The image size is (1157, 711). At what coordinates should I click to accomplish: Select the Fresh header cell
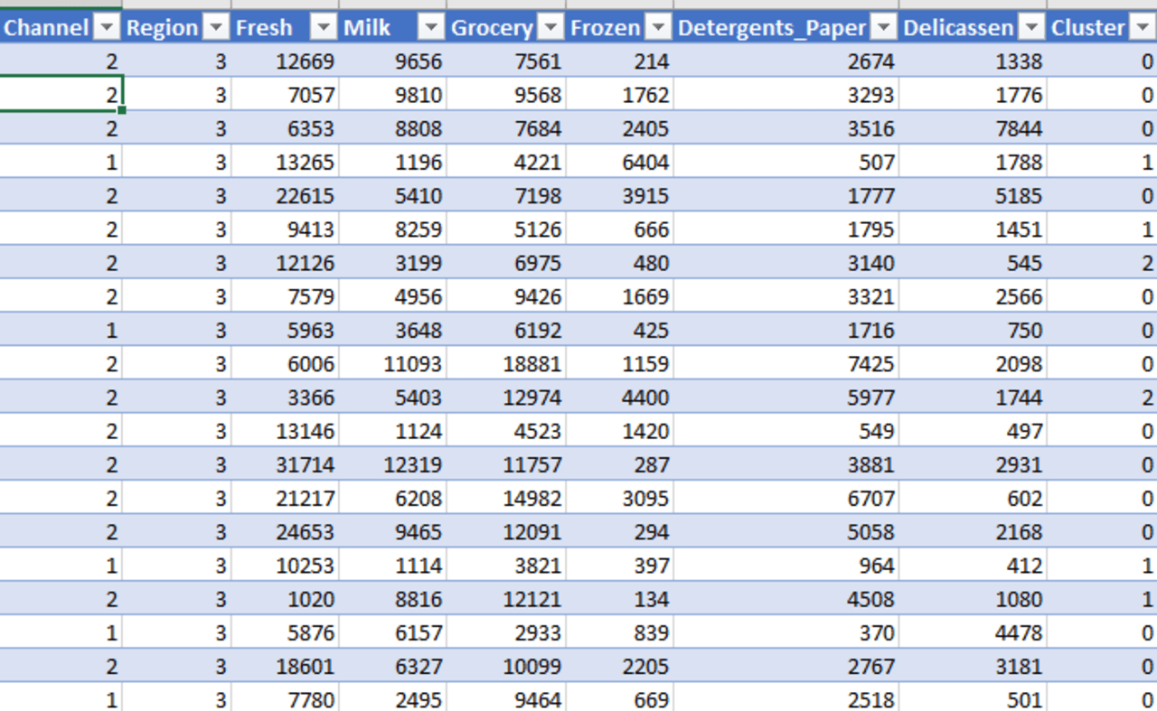(x=285, y=28)
